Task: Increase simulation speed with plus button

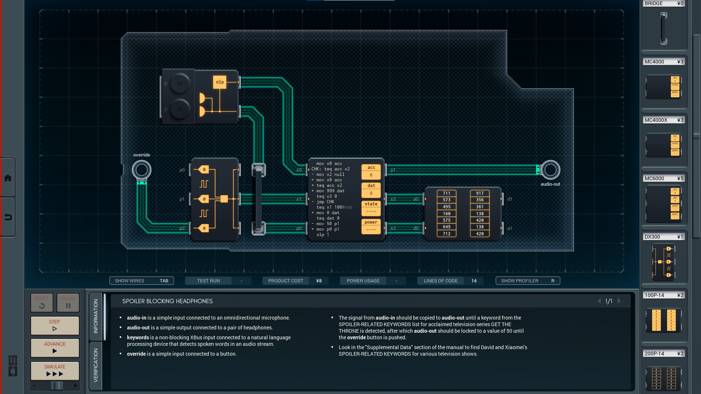Action: pos(75,386)
